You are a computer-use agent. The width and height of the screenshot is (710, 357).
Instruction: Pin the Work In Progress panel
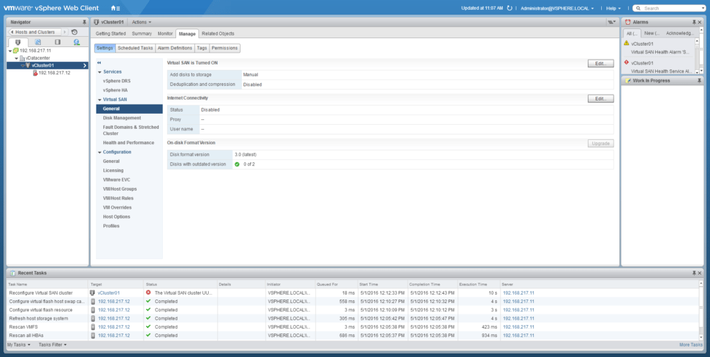click(x=699, y=80)
